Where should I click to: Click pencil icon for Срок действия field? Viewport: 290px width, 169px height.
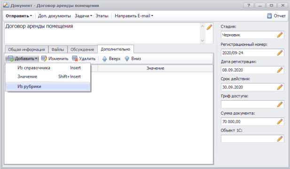click(280, 87)
